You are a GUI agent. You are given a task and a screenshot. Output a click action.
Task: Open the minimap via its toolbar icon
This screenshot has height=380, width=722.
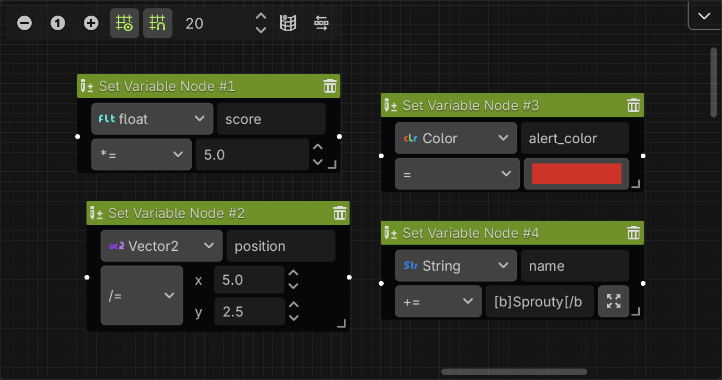click(x=288, y=23)
